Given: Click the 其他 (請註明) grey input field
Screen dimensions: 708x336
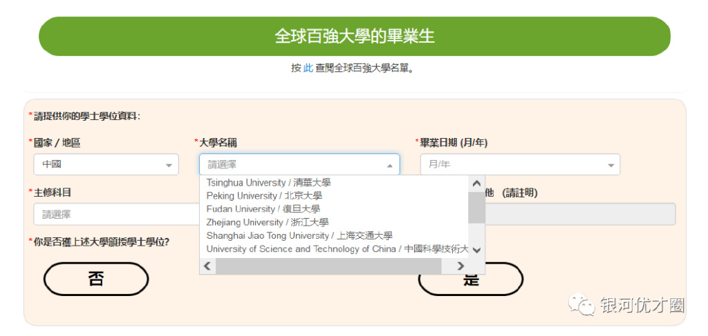Looking at the screenshot, I should [580, 214].
